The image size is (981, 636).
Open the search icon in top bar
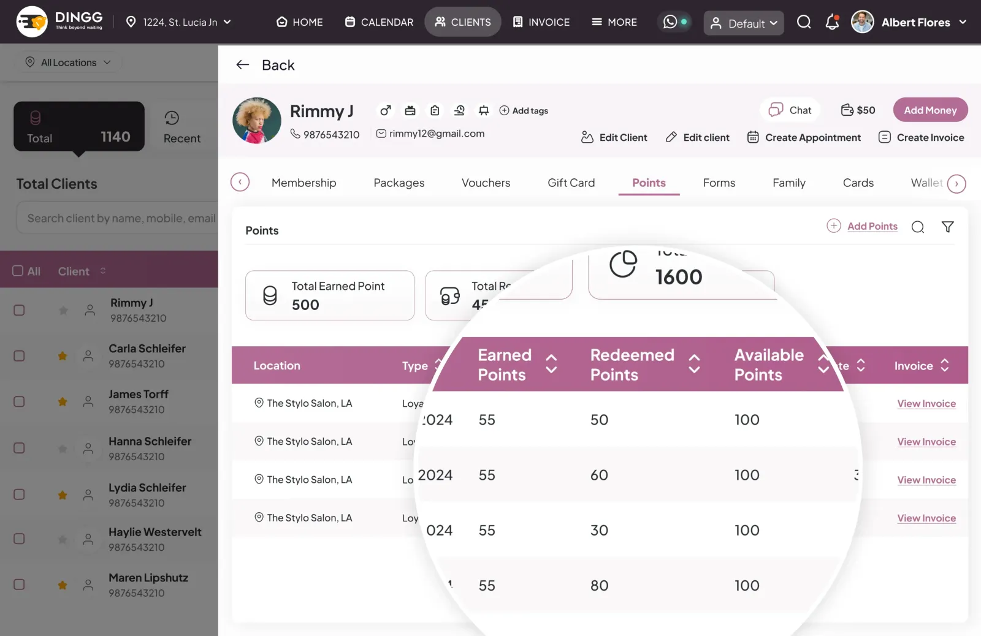tap(804, 23)
